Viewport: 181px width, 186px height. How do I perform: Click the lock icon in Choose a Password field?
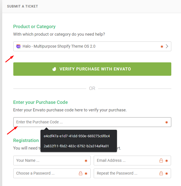click(81, 173)
